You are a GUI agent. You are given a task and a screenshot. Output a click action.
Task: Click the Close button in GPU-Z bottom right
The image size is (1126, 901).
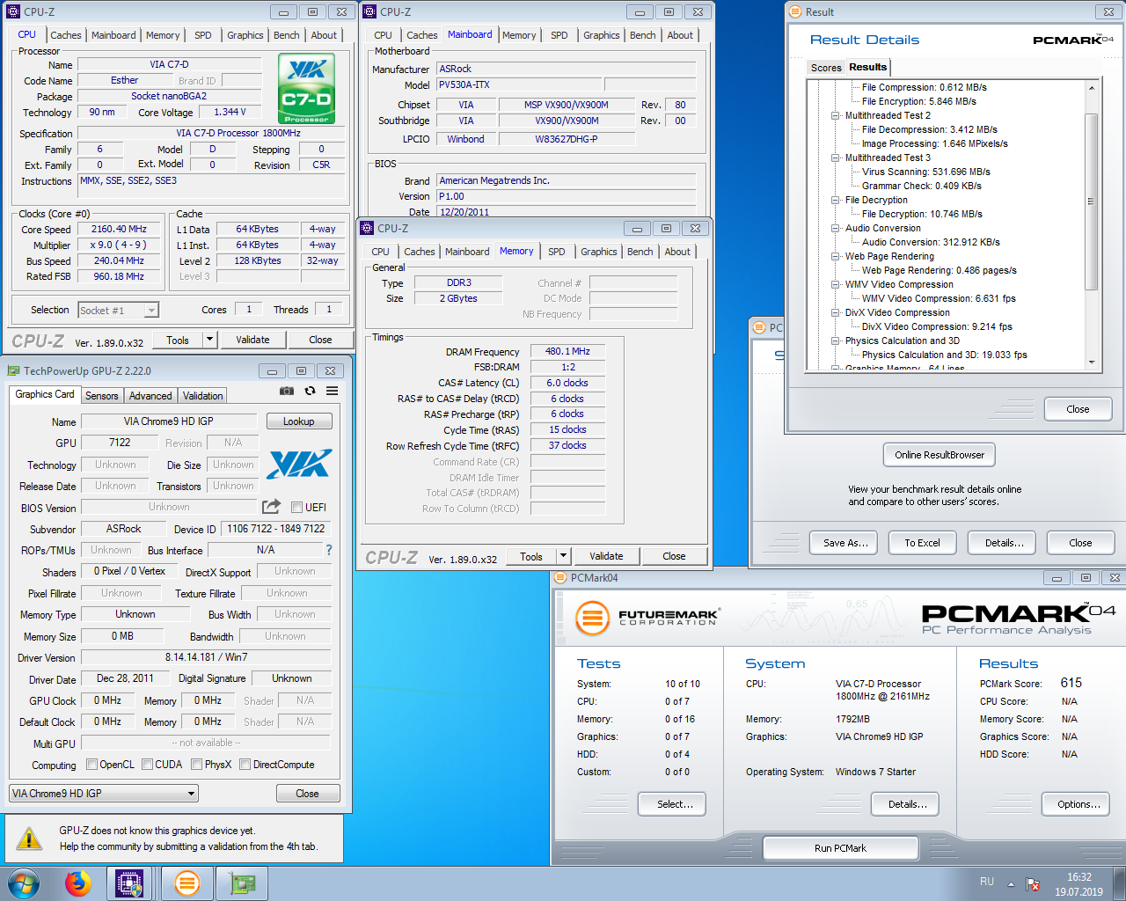[307, 794]
